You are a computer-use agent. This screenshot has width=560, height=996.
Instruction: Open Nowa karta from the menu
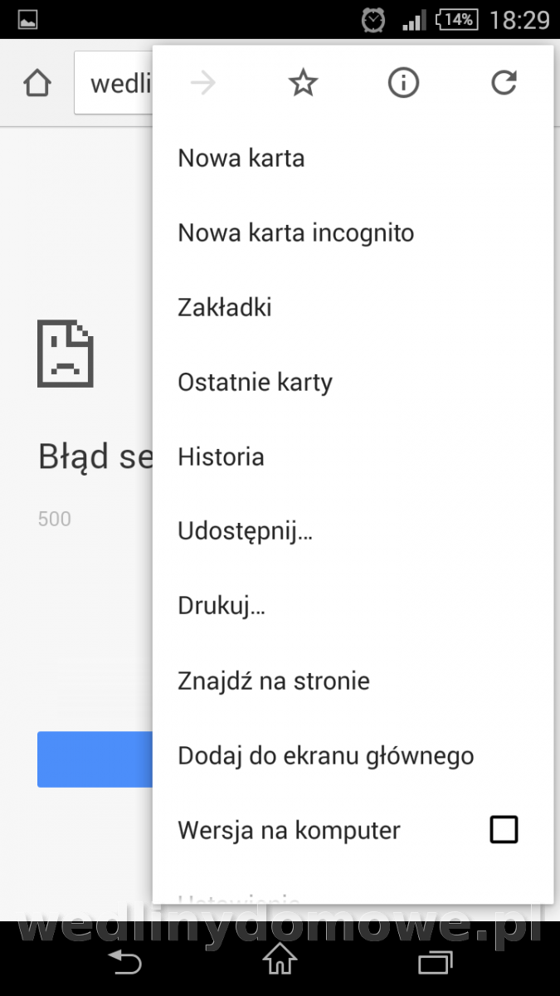241,158
